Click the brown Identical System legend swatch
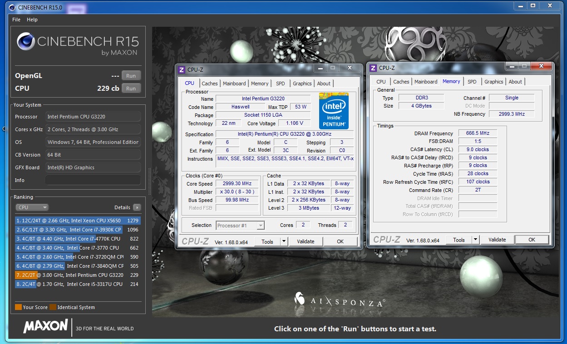The height and width of the screenshot is (344, 567). 53,307
